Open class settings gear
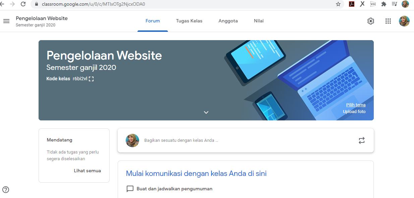 tap(371, 21)
